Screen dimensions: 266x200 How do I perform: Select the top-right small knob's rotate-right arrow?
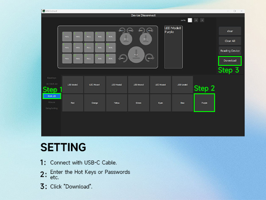click(150, 30)
